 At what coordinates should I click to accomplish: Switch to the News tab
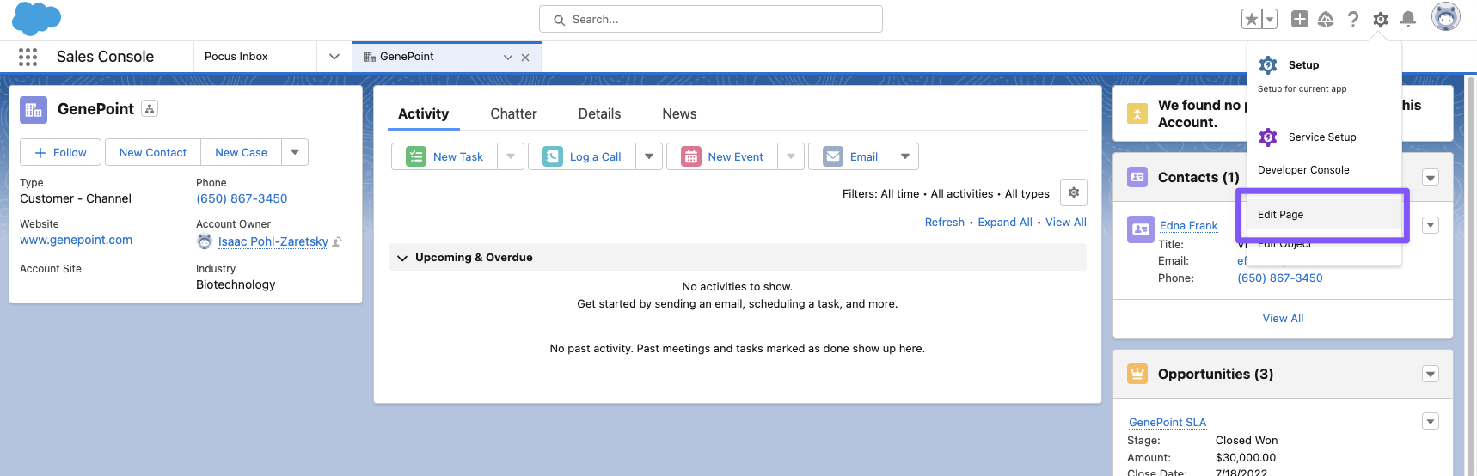point(679,113)
